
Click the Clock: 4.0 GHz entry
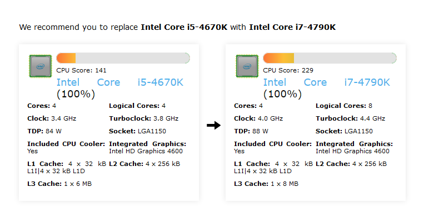[258, 118]
